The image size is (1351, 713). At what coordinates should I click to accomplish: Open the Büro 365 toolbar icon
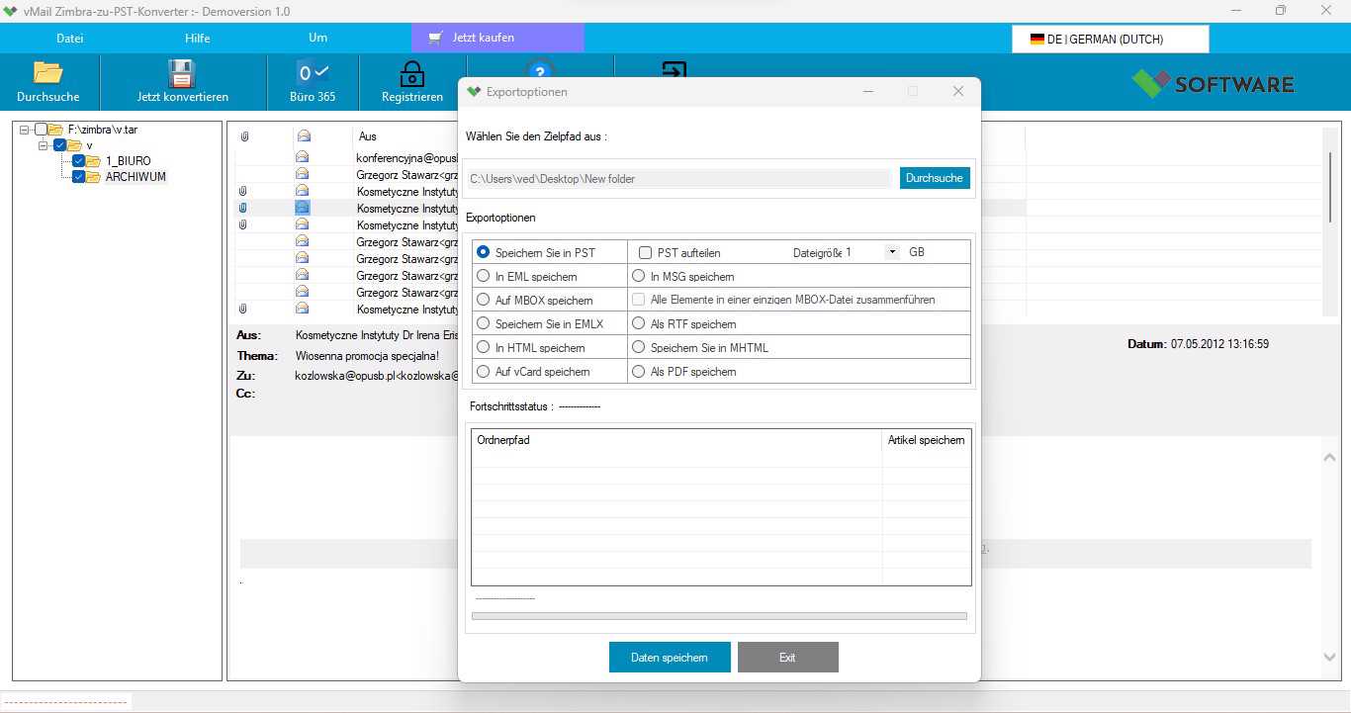pyautogui.click(x=312, y=73)
